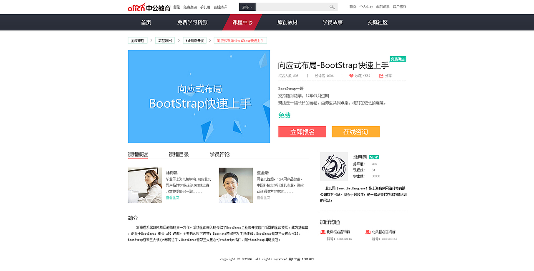The image size is (534, 271).
Task: Click the 北风网 horse logo
Action: click(334, 166)
